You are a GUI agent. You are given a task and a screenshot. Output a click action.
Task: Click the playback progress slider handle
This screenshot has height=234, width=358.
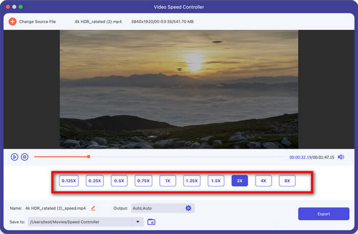[88, 157]
